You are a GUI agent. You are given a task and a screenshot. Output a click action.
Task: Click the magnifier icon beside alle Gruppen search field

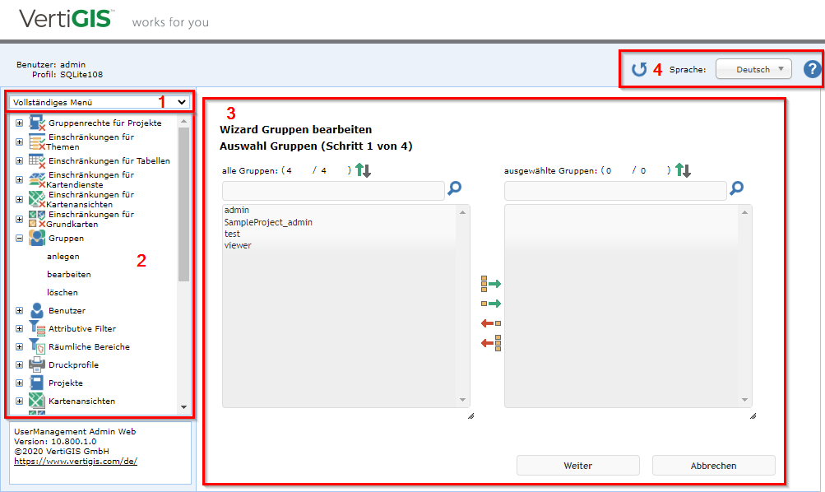pos(455,188)
